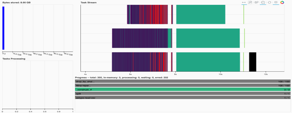The width and height of the screenshot is (292, 113).
Task: Click the '3 / 3' count on _construct_rf row
Action: (287, 89)
